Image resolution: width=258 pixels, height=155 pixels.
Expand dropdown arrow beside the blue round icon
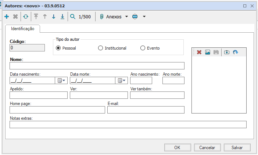pyautogui.click(x=144, y=17)
